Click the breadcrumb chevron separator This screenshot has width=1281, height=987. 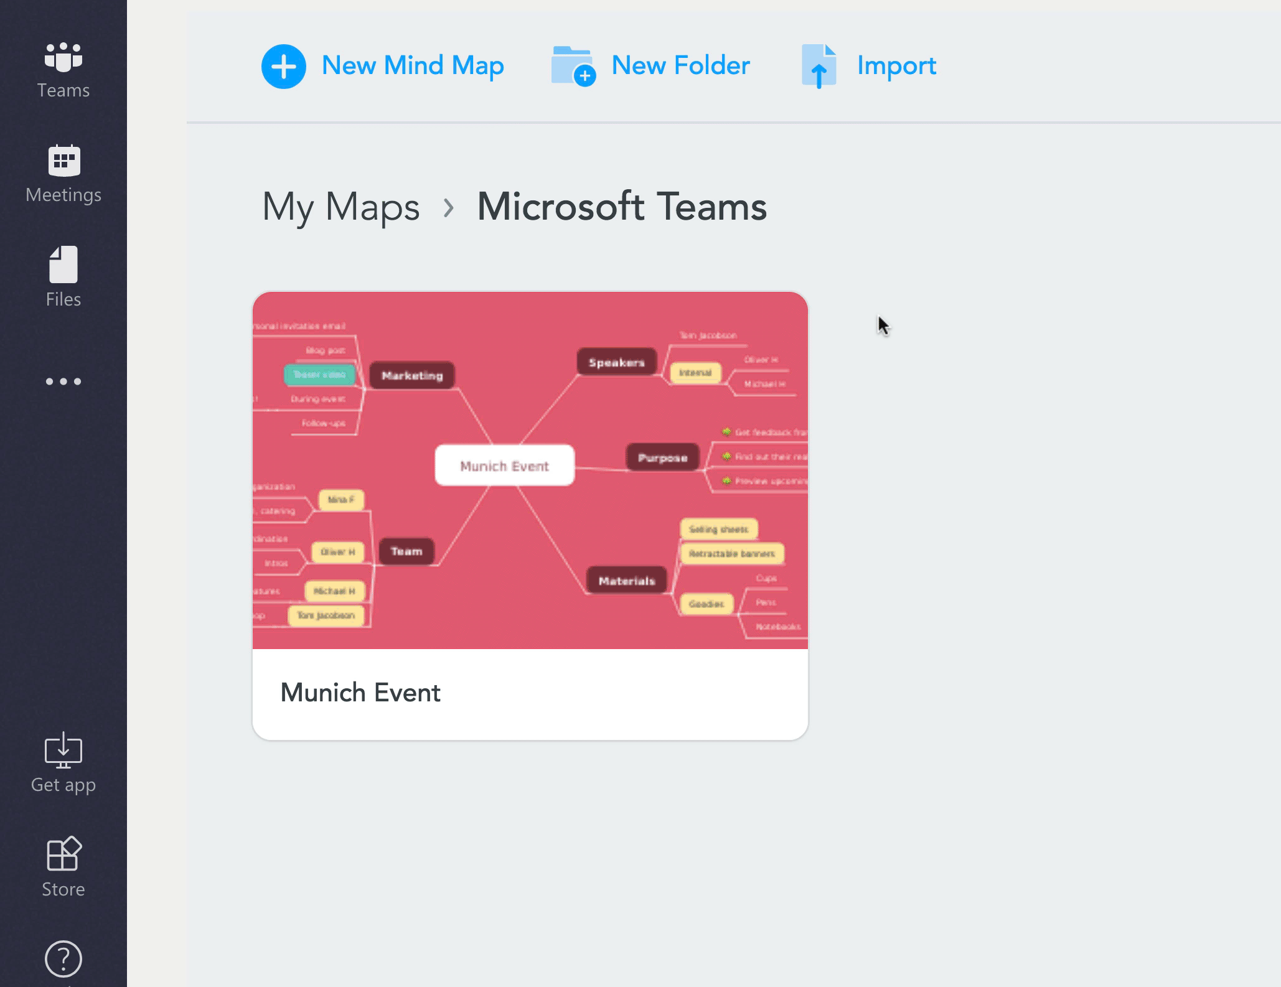[x=449, y=207]
